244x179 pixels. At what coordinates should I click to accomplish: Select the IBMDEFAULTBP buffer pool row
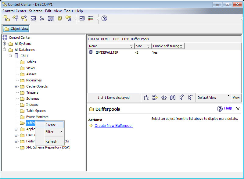click(x=106, y=52)
